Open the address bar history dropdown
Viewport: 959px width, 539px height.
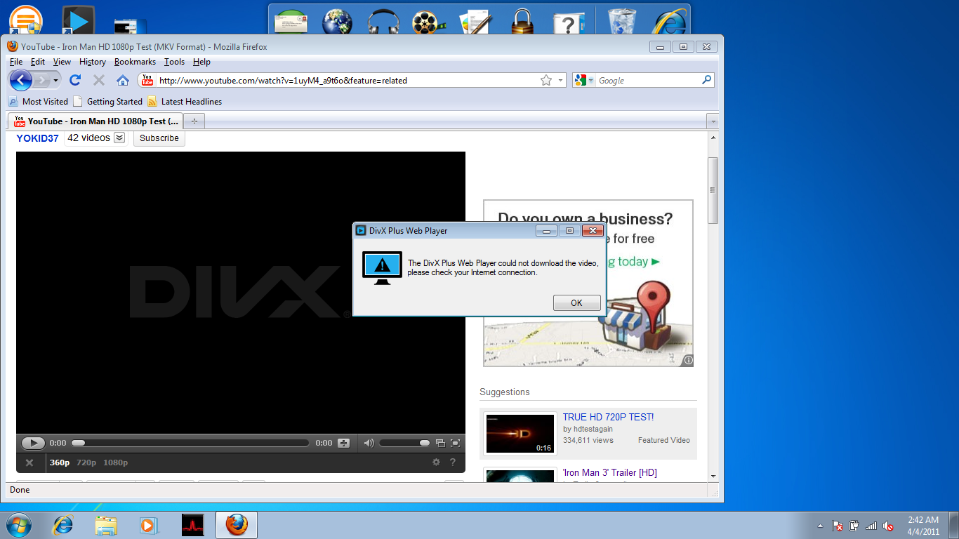[x=560, y=80]
